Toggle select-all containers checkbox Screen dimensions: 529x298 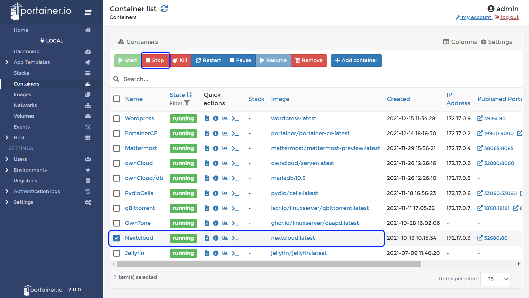[117, 99]
